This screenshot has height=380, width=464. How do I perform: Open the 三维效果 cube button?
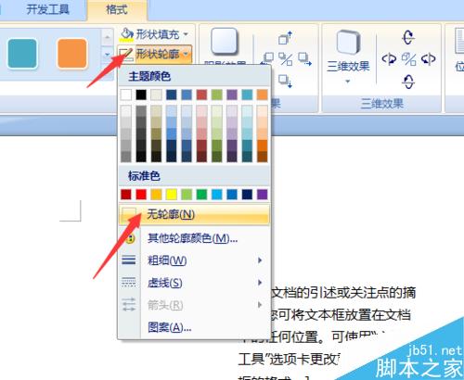coord(348,43)
